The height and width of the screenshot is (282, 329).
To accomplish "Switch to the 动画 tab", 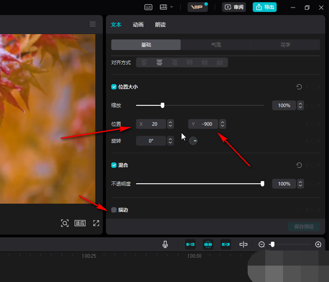I will pyautogui.click(x=138, y=25).
